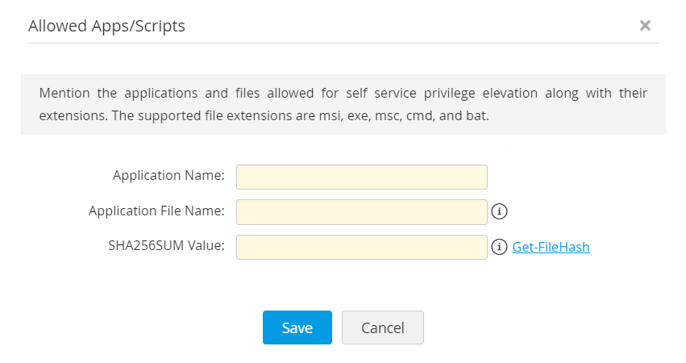Viewport: 686px width, 363px height.
Task: Place cursor in the empty hash value field
Action: coord(361,247)
